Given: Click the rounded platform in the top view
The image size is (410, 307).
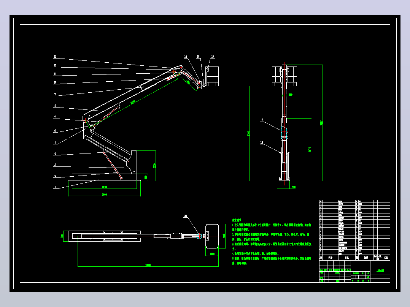Looking at the screenshot, I should point(212,236).
